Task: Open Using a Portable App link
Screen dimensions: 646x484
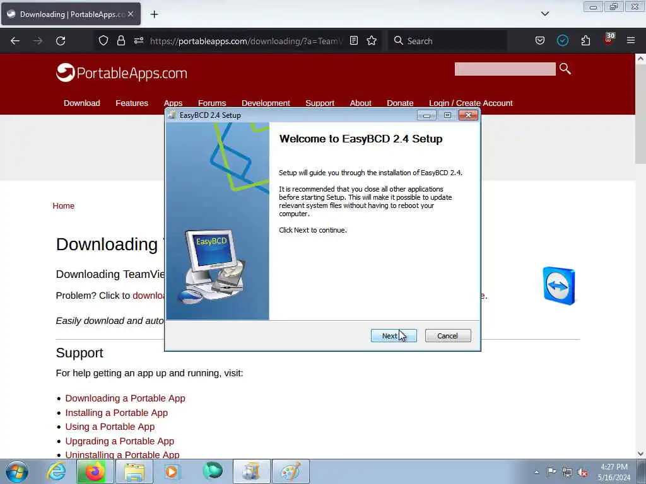Action: point(110,427)
